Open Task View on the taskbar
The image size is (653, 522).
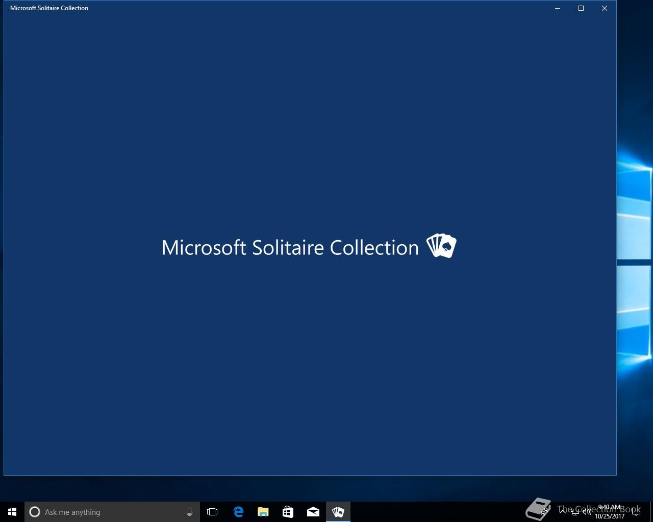[x=212, y=512]
